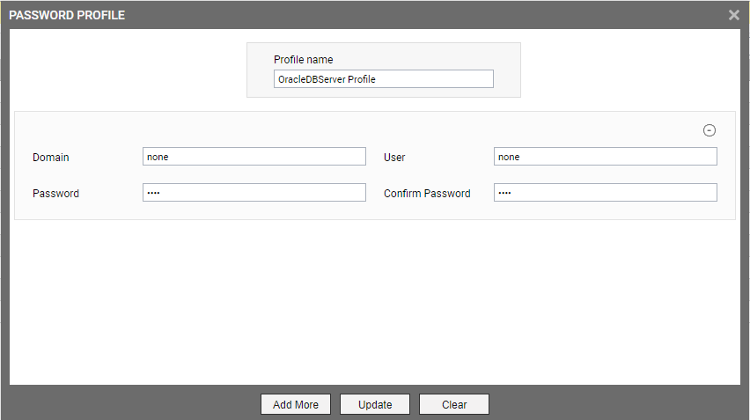Click the PASSWORD PROFILE title text
Image resolution: width=750 pixels, height=420 pixels.
coord(67,15)
